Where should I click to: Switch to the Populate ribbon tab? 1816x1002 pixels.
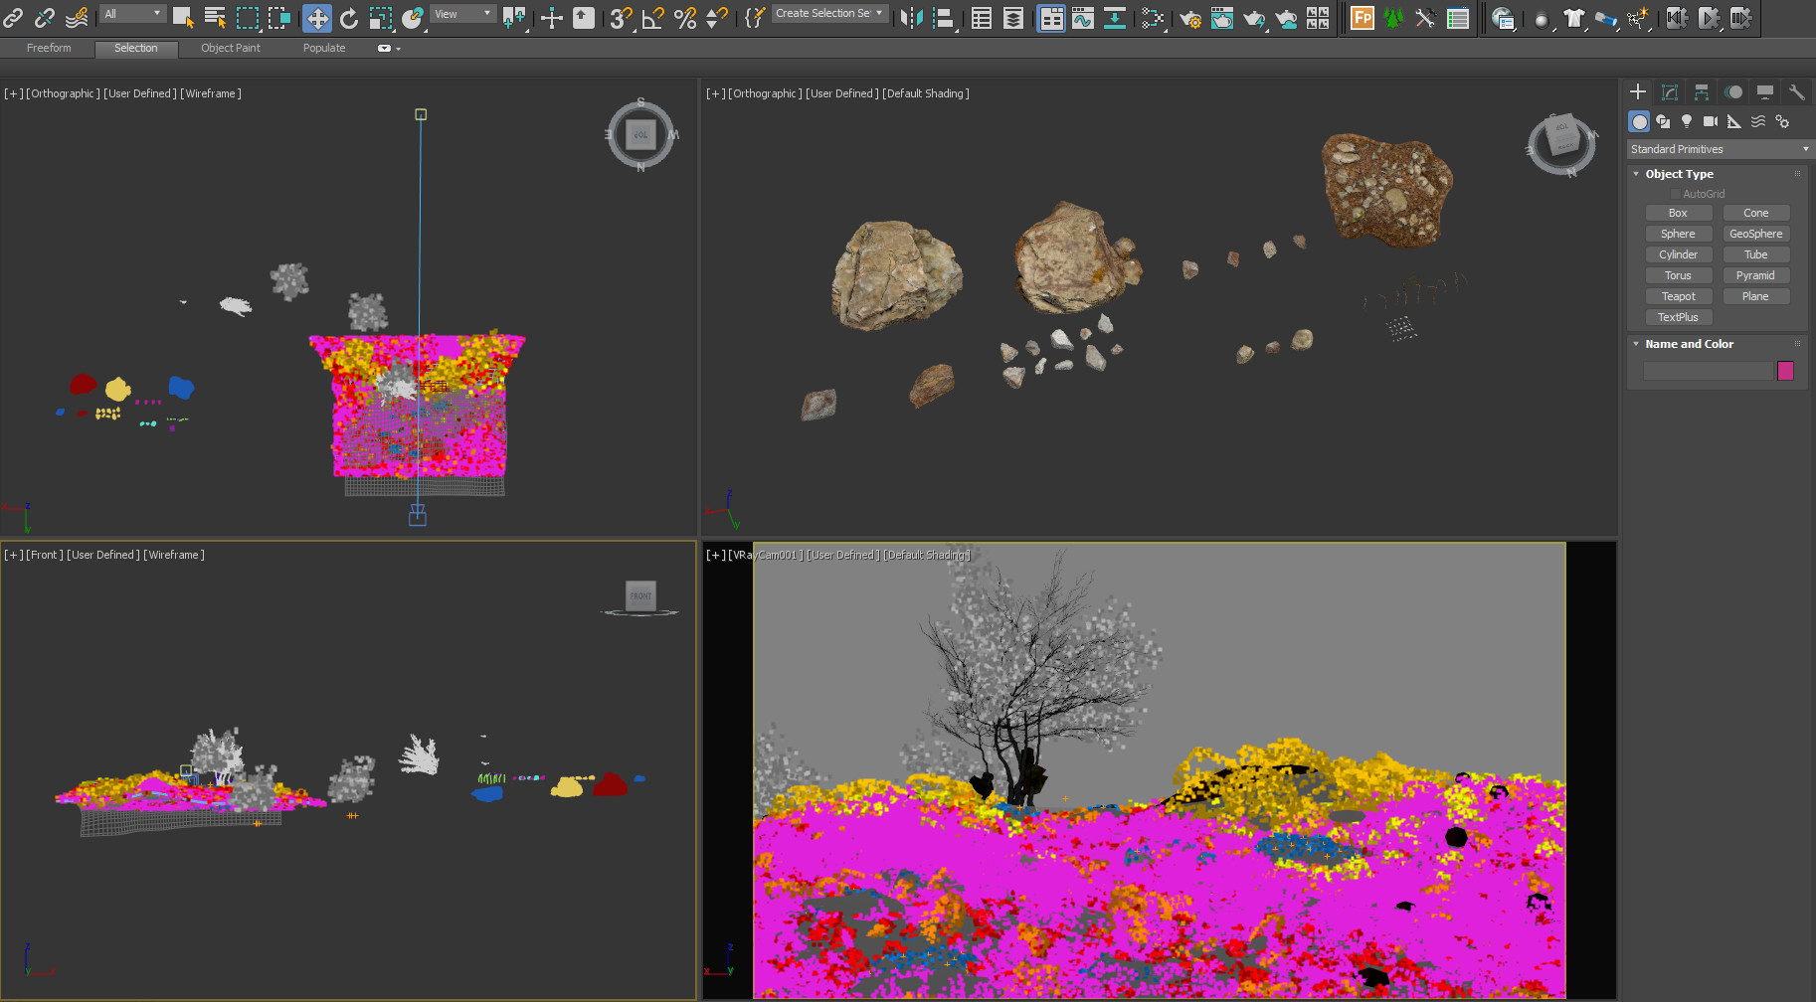[x=324, y=48]
